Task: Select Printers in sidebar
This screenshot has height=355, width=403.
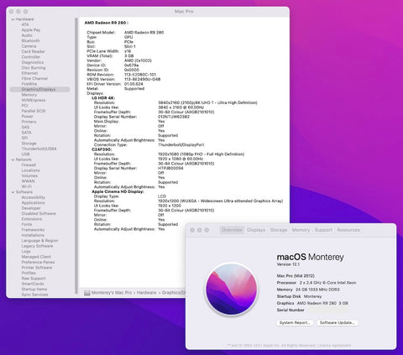Action: click(29, 122)
